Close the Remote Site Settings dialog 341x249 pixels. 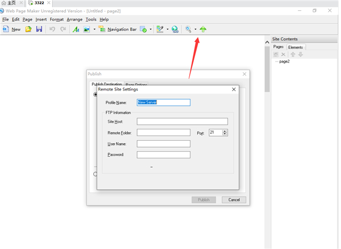(x=234, y=89)
